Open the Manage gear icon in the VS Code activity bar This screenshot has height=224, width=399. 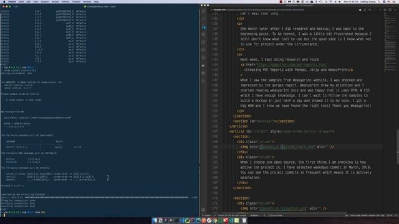pos(203,210)
